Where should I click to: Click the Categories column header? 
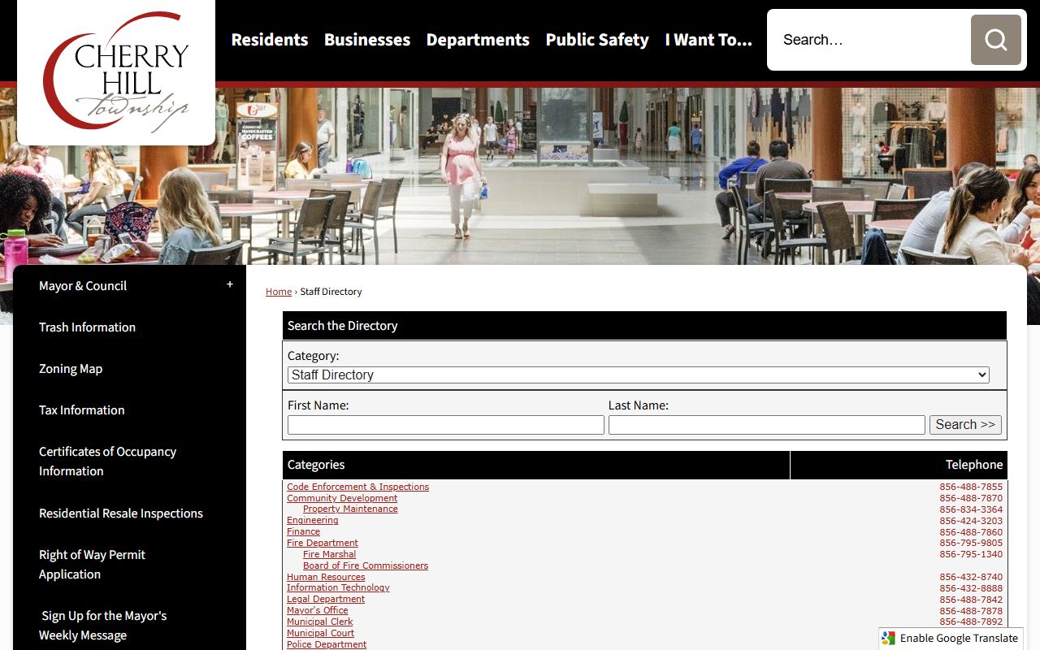pyautogui.click(x=536, y=465)
